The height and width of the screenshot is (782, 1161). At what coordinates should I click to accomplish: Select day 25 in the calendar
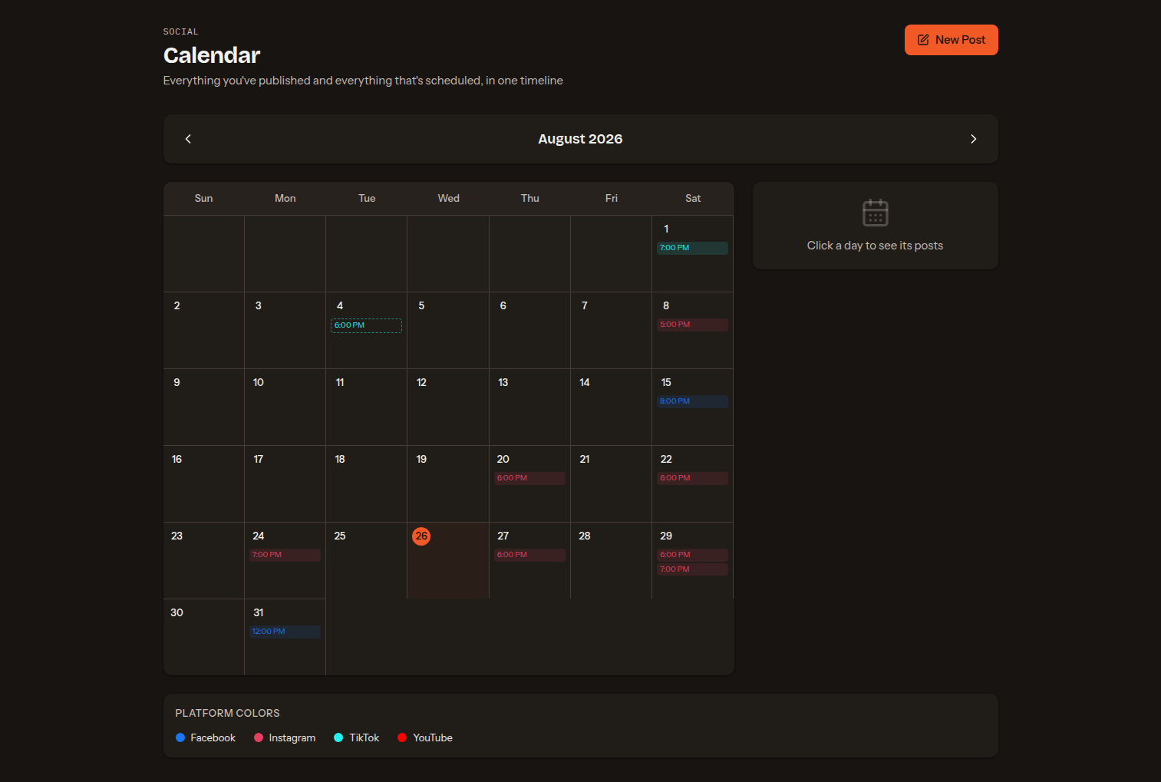click(x=367, y=560)
